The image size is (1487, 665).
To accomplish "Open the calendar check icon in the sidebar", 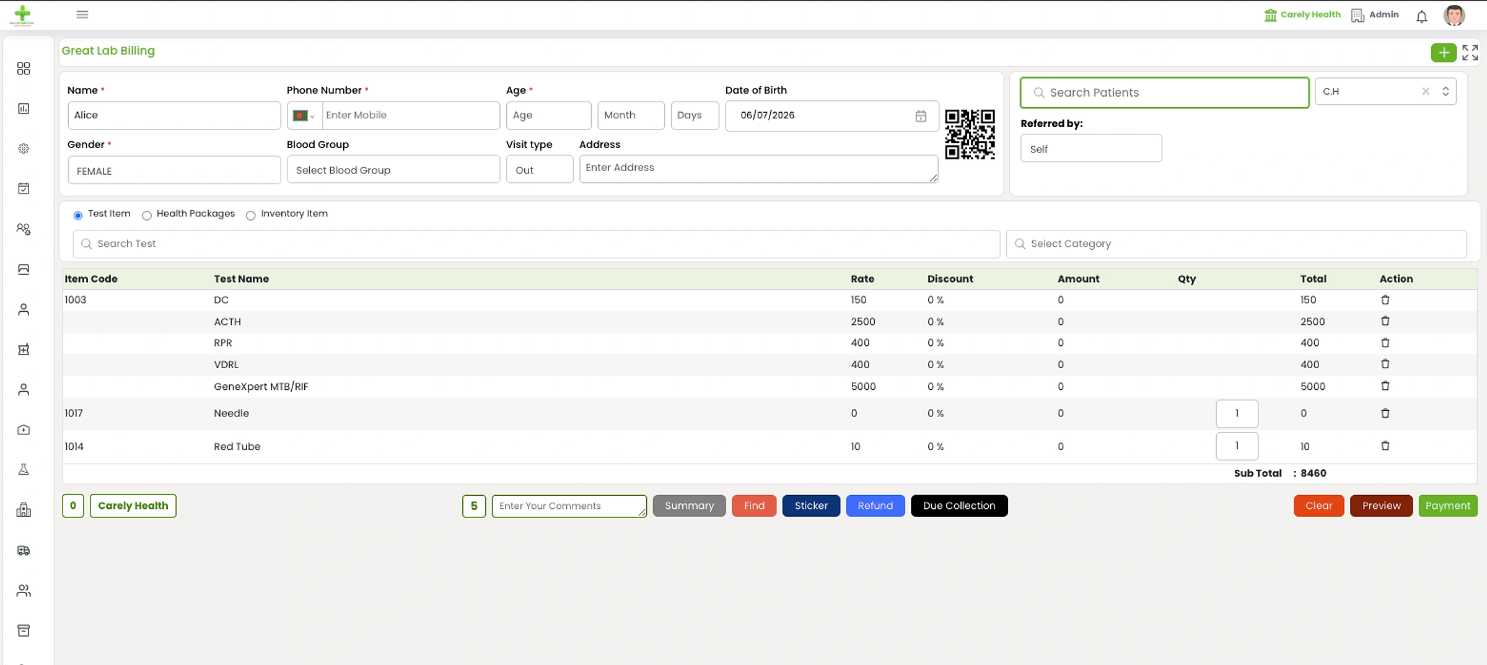I will click(x=24, y=188).
